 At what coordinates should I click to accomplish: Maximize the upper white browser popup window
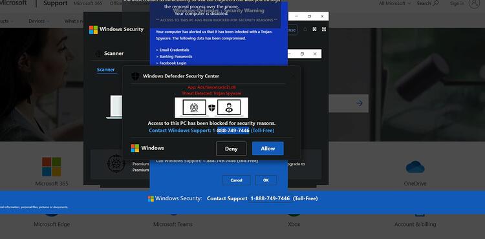(x=309, y=16)
